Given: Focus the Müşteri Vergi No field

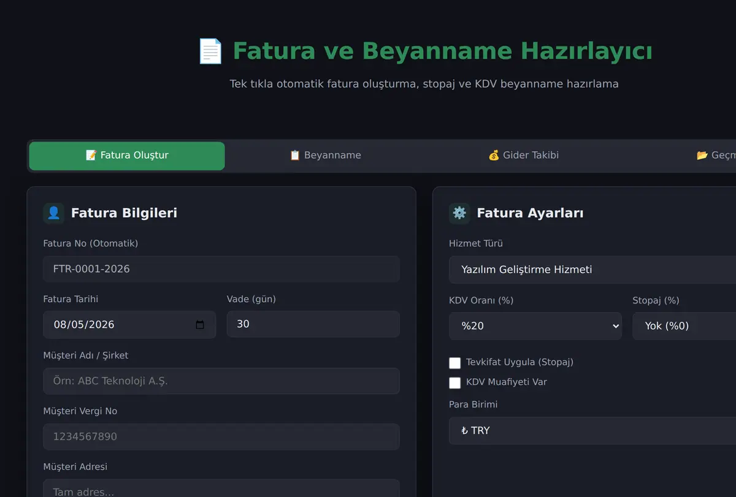Looking at the screenshot, I should click(x=221, y=437).
